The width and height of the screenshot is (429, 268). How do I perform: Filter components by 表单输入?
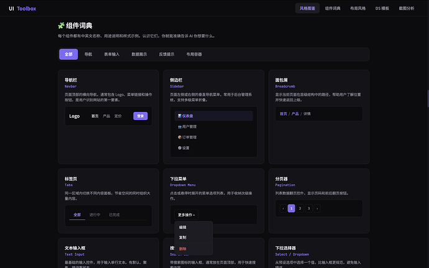(112, 54)
